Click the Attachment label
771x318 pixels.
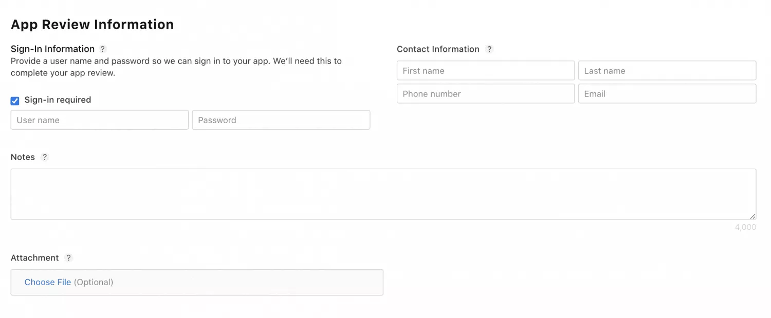35,257
